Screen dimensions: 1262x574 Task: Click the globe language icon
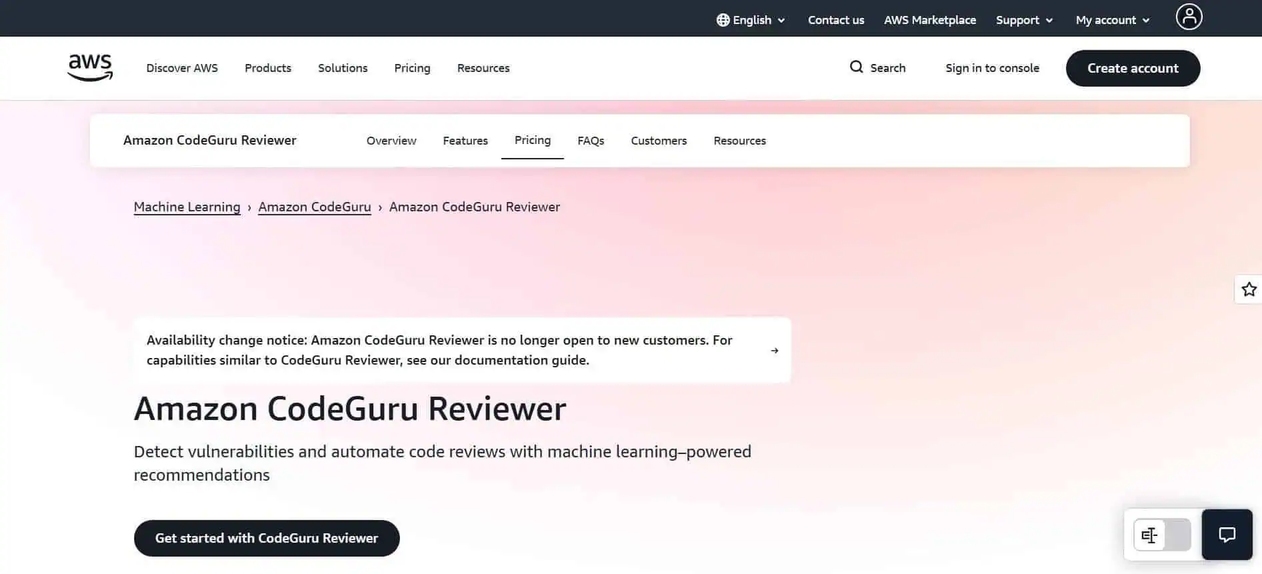(723, 20)
